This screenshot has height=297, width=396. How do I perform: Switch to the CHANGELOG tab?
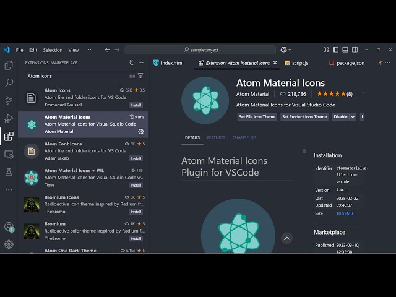point(244,137)
